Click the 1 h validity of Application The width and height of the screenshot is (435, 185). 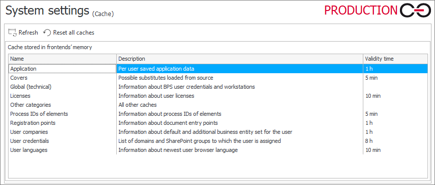pos(369,69)
